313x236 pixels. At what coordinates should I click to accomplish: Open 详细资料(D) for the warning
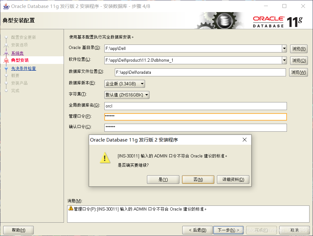[233, 179]
